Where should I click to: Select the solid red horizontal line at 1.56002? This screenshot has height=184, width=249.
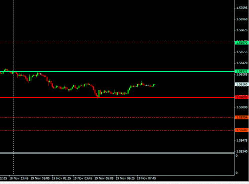pos(117,97)
